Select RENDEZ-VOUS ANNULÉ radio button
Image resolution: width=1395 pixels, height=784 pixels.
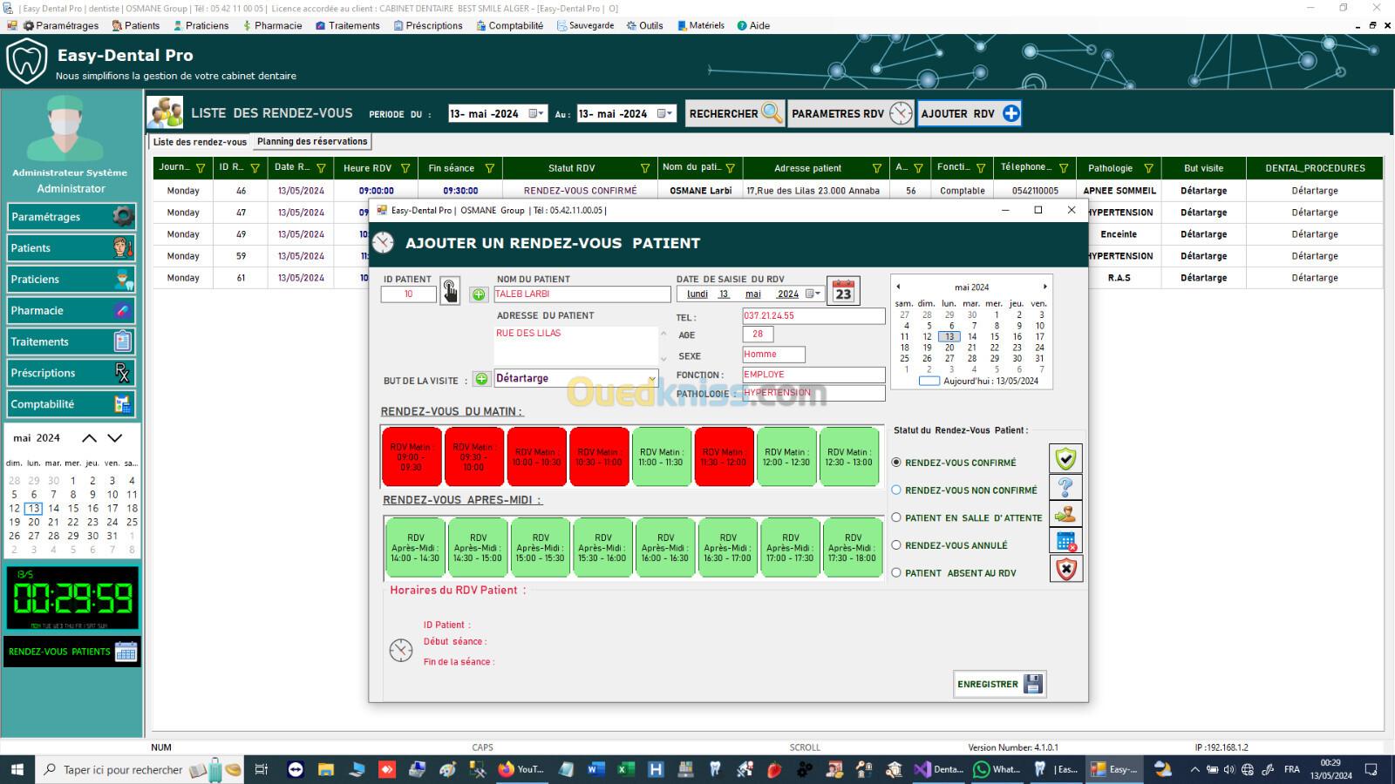896,545
